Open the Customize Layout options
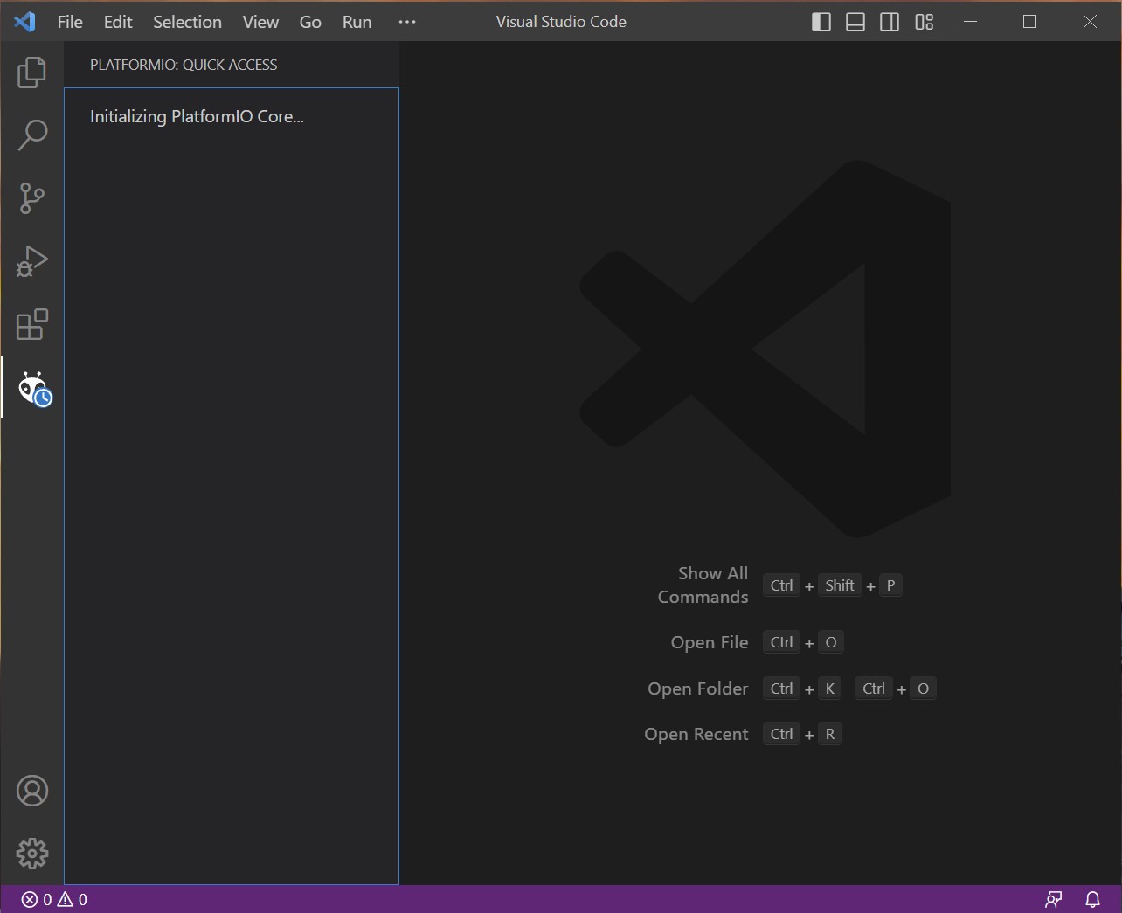The height and width of the screenshot is (913, 1122). [x=924, y=22]
